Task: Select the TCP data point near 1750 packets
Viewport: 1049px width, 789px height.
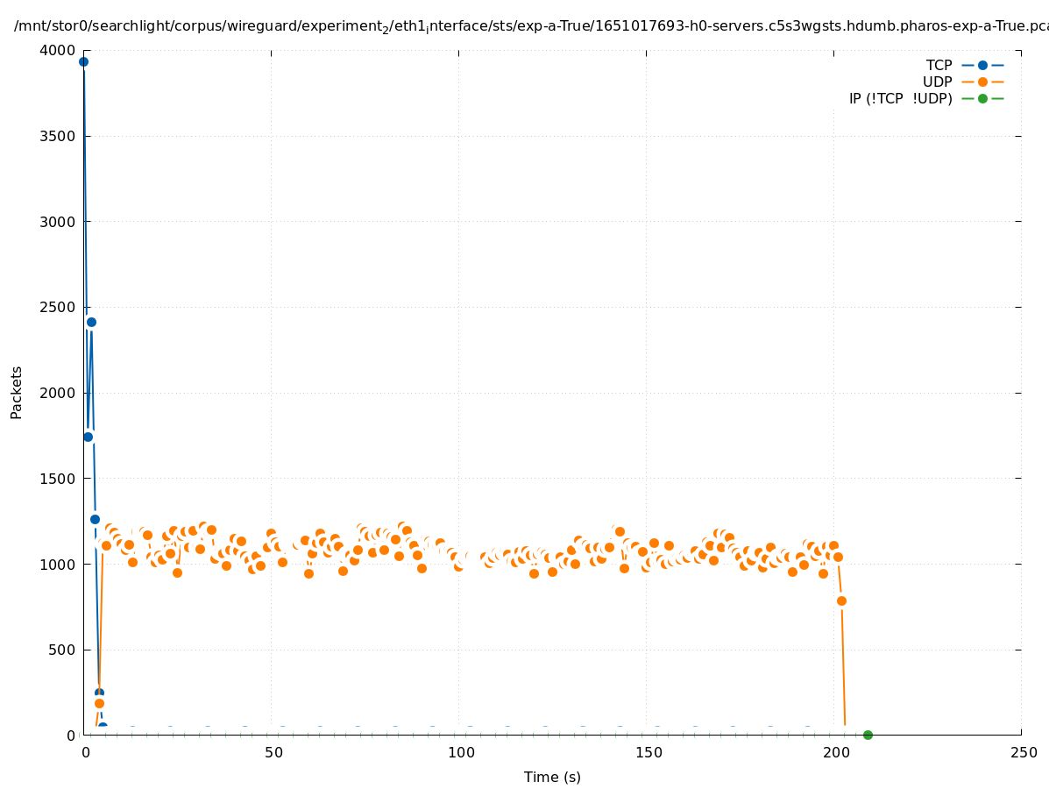Action: coord(88,437)
